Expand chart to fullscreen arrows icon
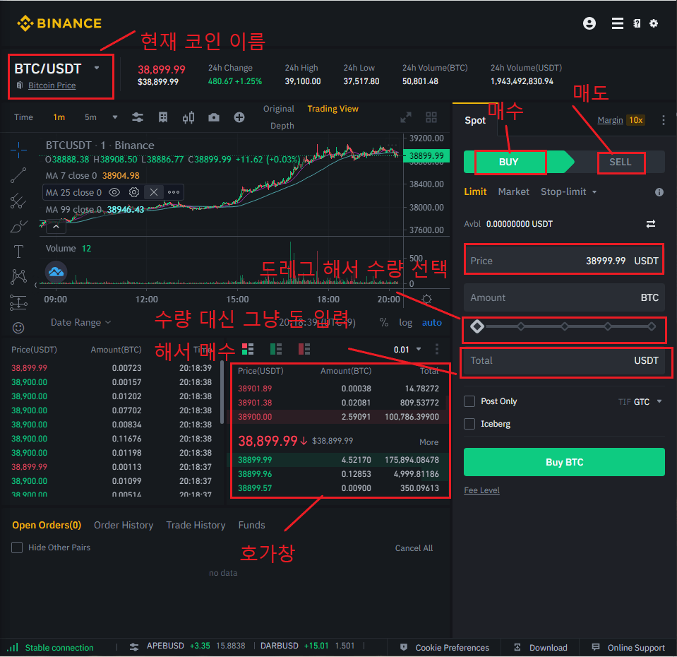This screenshot has width=677, height=657. [406, 117]
